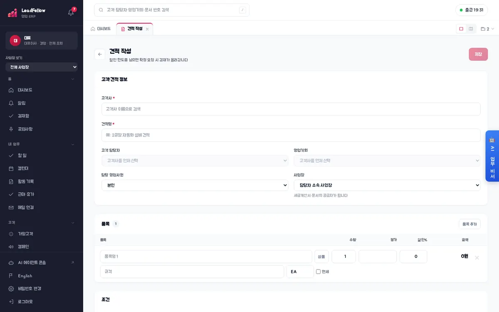Click the LeadFellow logo icon
The height and width of the screenshot is (312, 499).
click(x=12, y=13)
